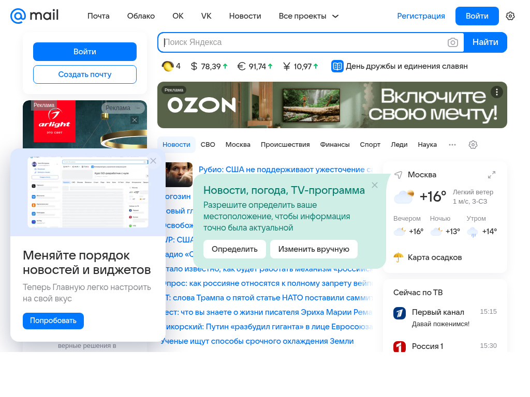Close the widget order promo popup
This screenshot has height=397, width=530.
coord(153,161)
